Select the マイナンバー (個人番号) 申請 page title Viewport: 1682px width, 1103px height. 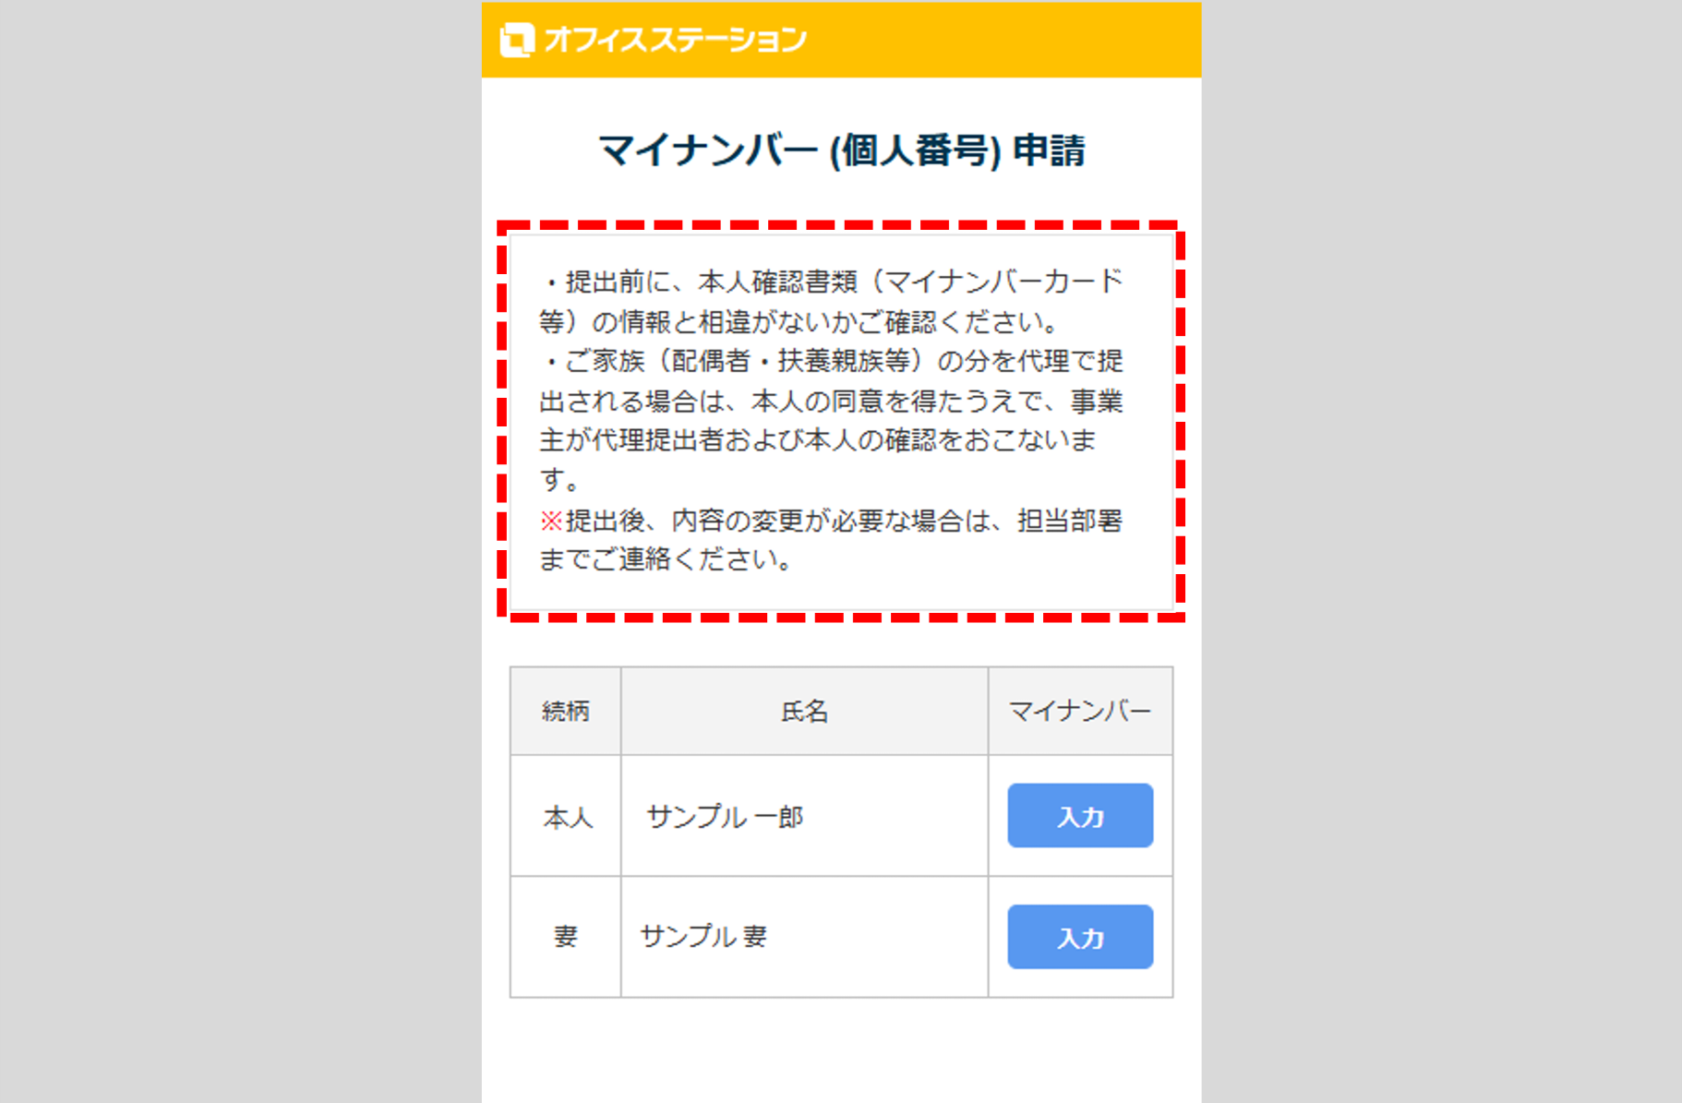pyautogui.click(x=841, y=150)
